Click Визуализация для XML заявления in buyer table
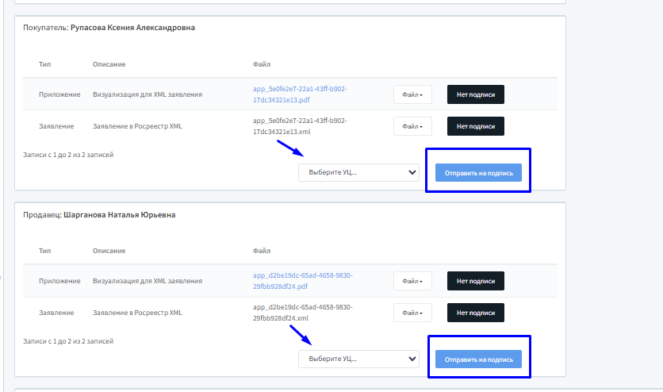The image size is (663, 392). [148, 94]
